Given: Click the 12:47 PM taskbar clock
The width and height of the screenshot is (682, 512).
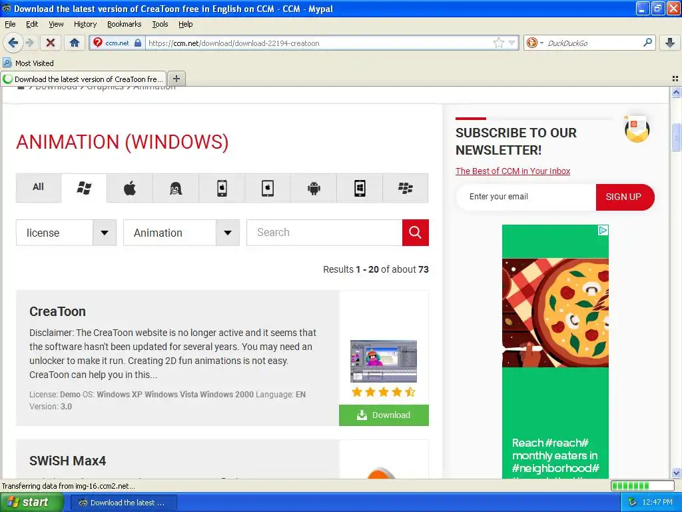Looking at the screenshot, I should (x=657, y=503).
